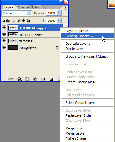Viewport: 115px width, 142px height.
Task: Click the Opacity 100% value field
Action: tap(52, 13)
